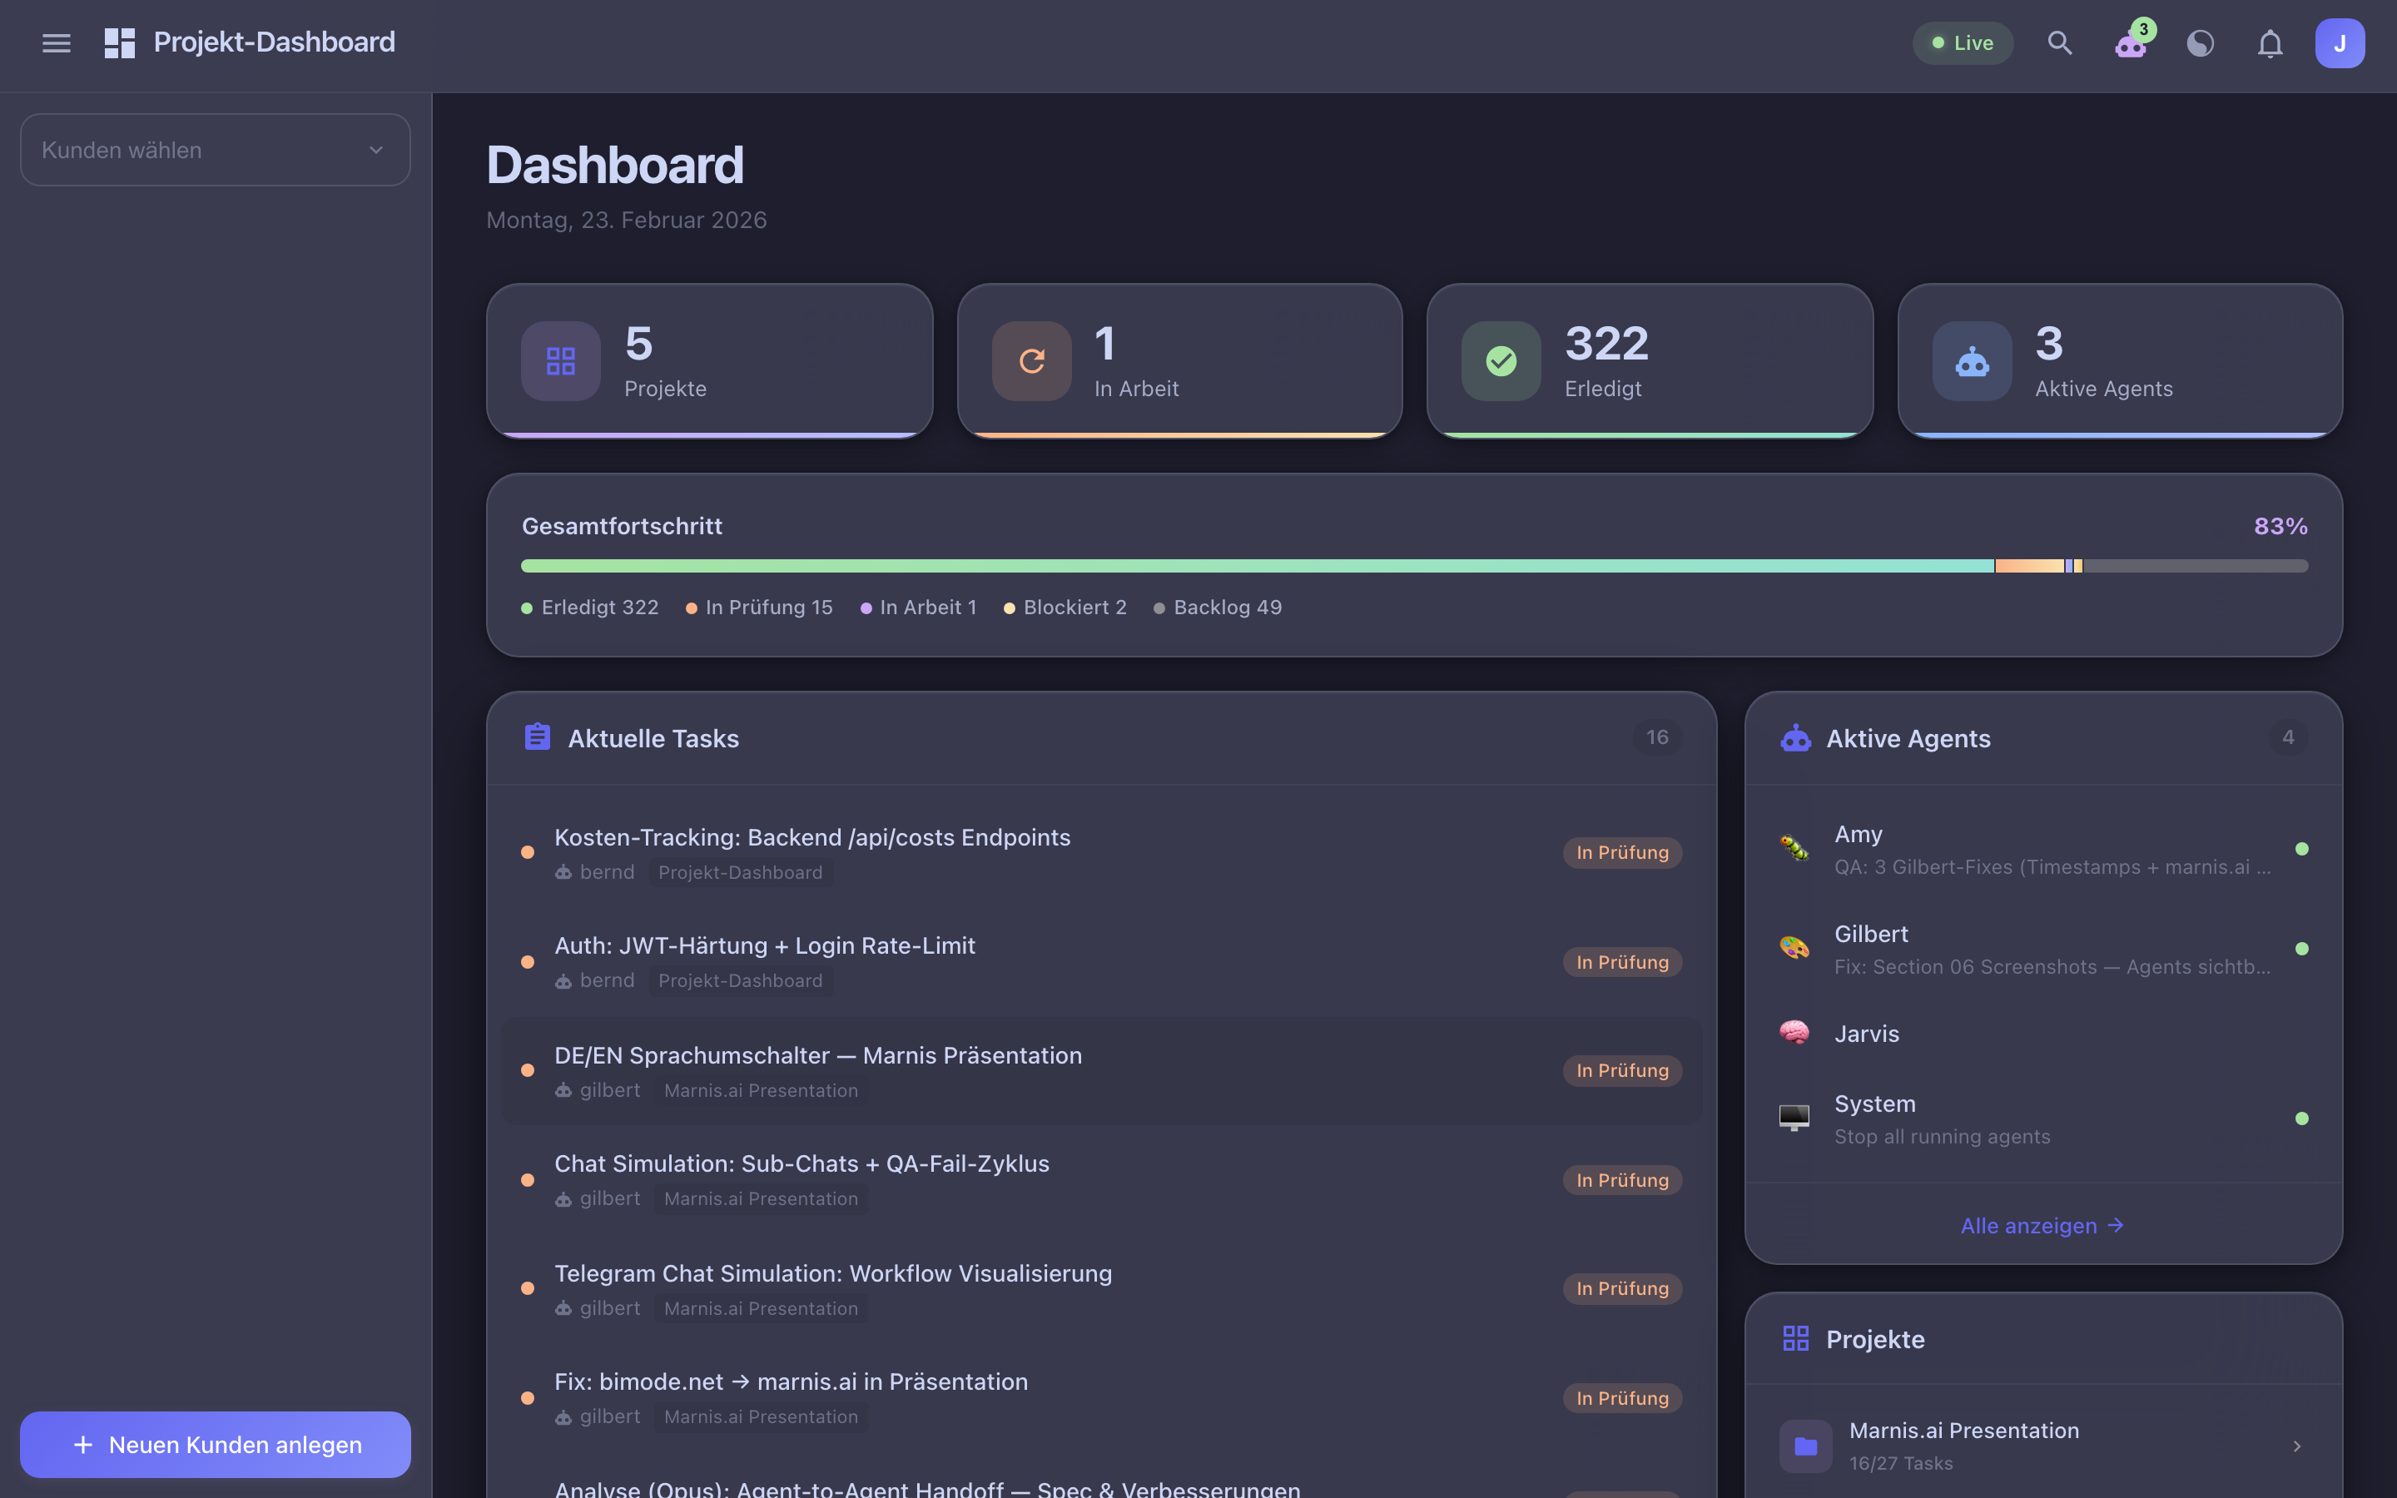This screenshot has height=1498, width=2397.
Task: Toggle the Live status indicator
Action: [x=1963, y=42]
